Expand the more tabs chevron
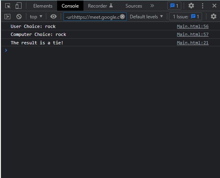 click(152, 6)
